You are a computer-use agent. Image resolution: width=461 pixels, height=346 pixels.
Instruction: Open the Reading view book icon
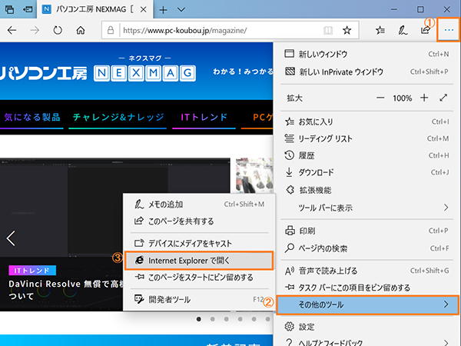point(329,31)
